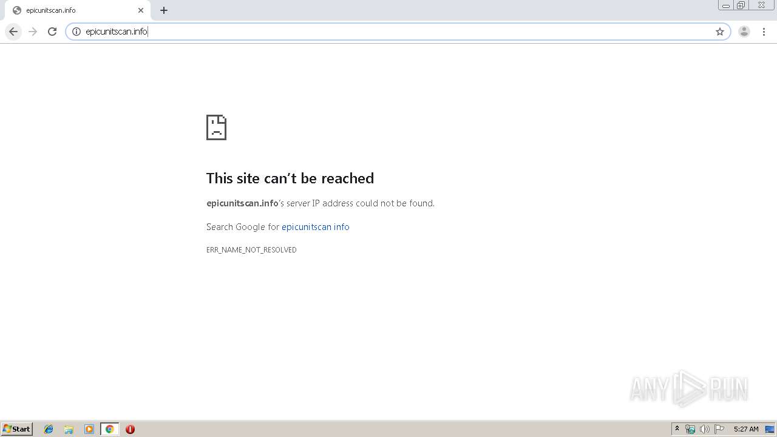777x437 pixels.
Task: Open the volume speaker tray icon
Action: pos(705,429)
